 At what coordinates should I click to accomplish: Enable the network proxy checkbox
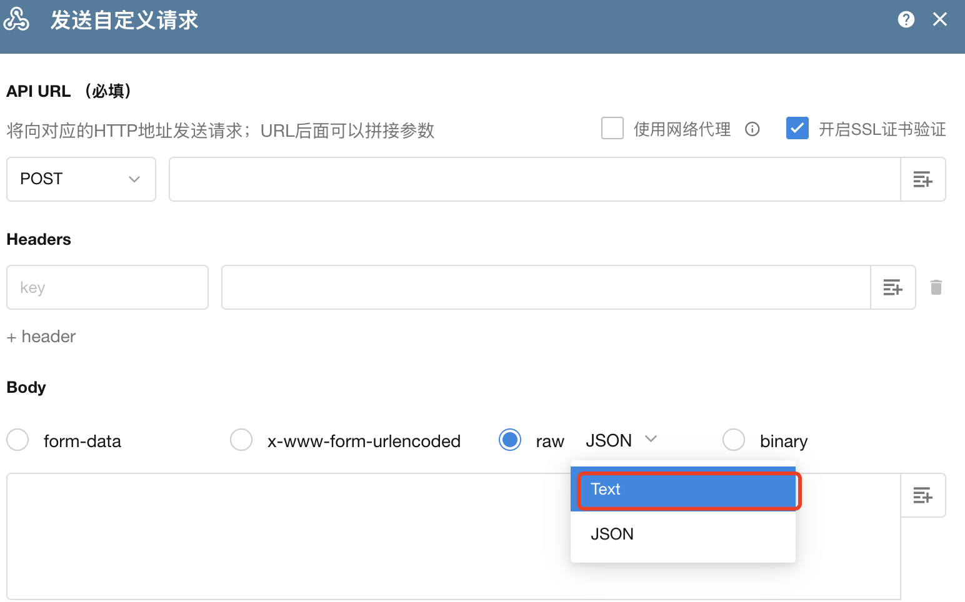612,128
